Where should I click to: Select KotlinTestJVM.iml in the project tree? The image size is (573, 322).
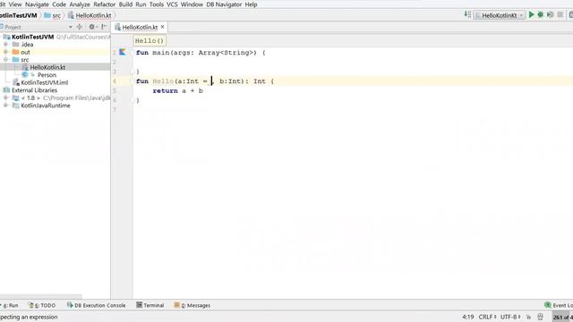tap(44, 82)
